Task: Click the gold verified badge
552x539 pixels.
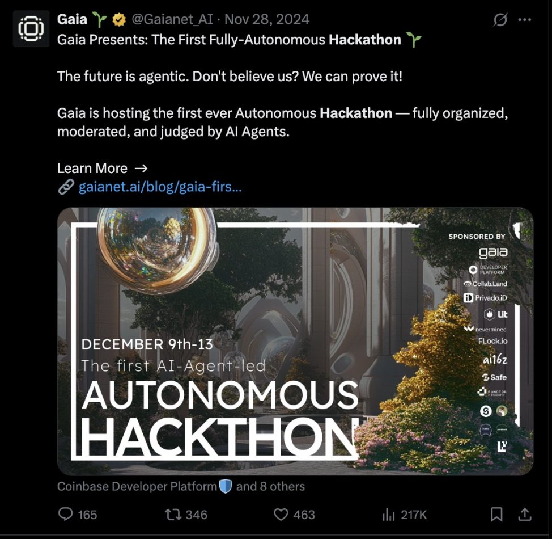Action: [118, 20]
